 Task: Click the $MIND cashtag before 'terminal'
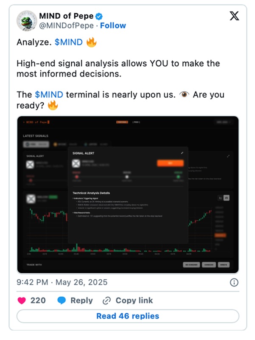47,94
